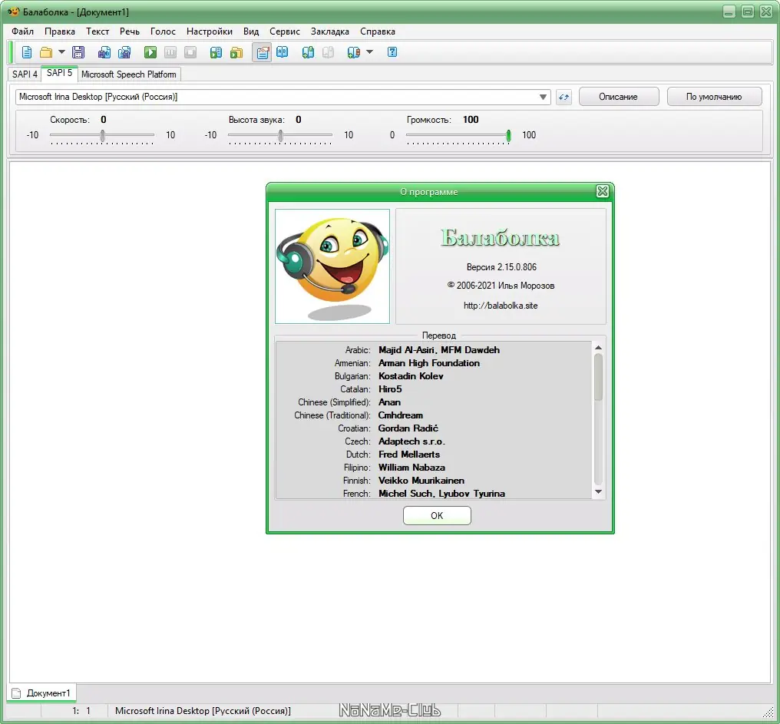This screenshot has height=724, width=780.
Task: Click OK in the About dialog
Action: (x=437, y=515)
